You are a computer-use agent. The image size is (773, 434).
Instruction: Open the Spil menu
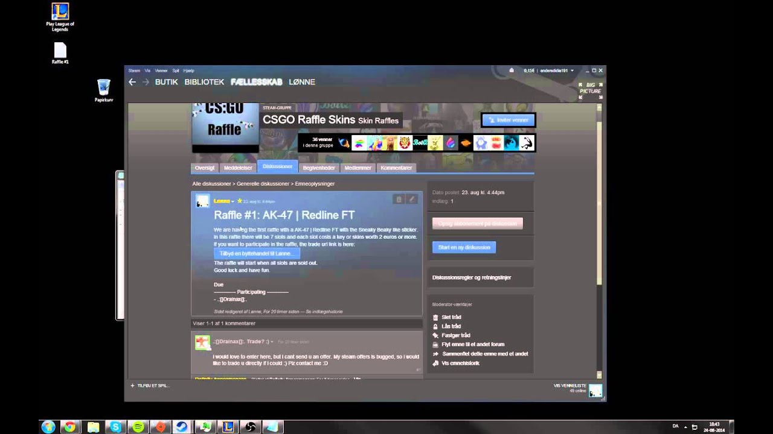[x=176, y=71]
